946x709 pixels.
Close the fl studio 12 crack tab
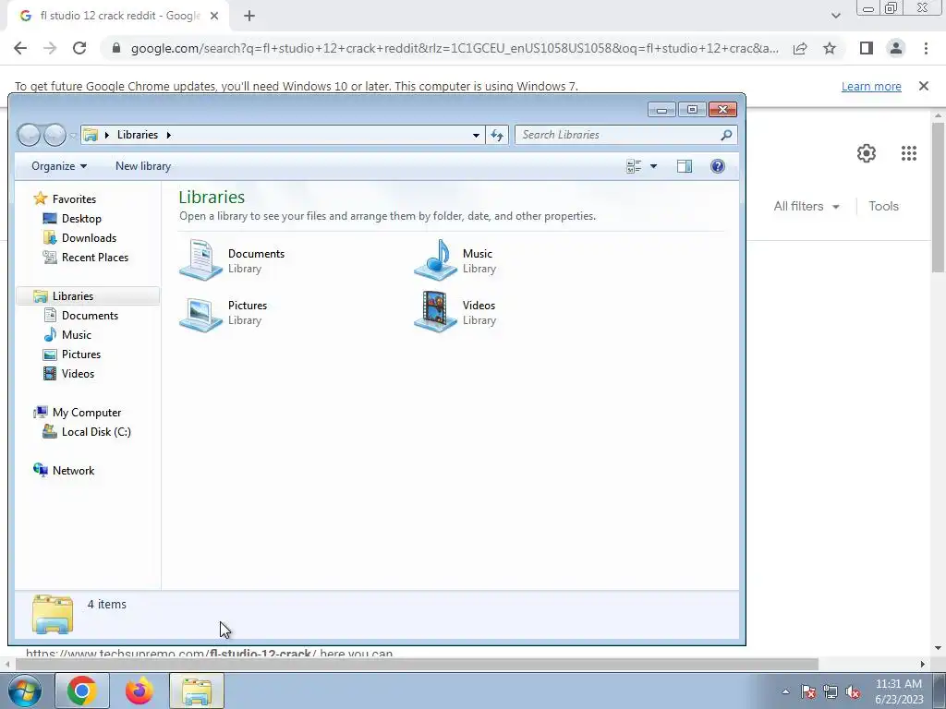coord(214,17)
